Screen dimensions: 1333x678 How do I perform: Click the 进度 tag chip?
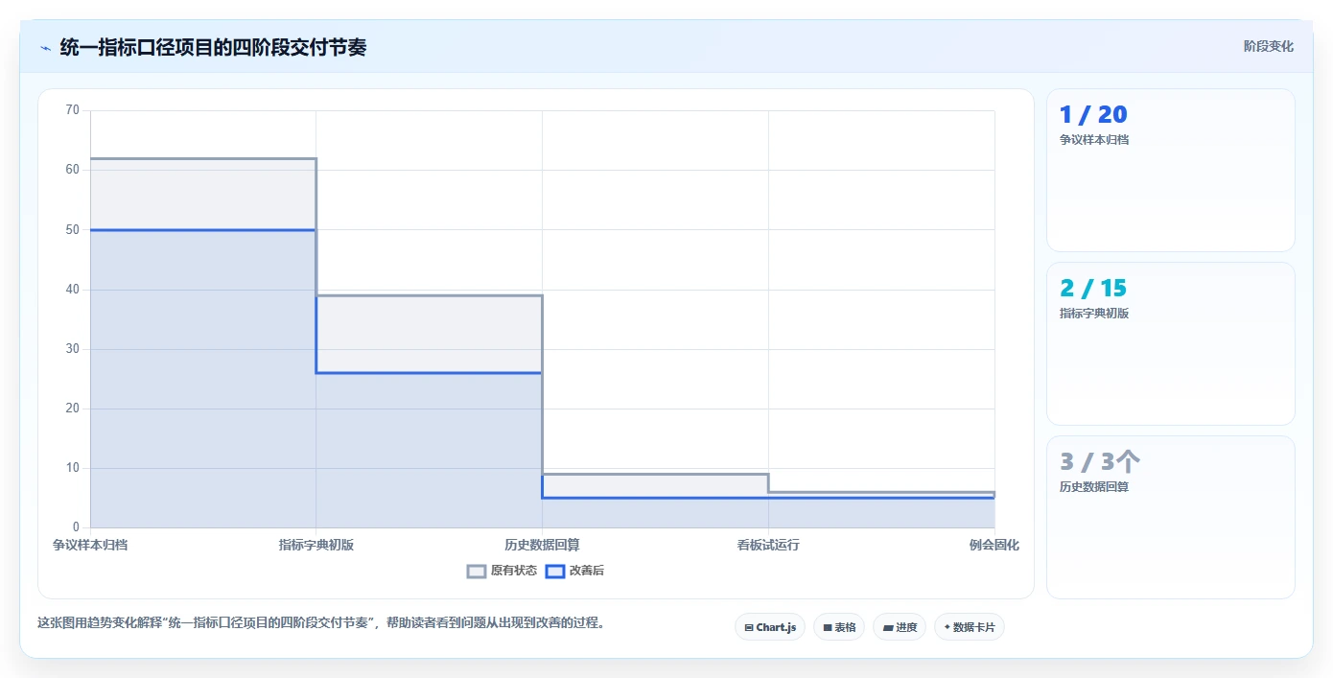[900, 627]
